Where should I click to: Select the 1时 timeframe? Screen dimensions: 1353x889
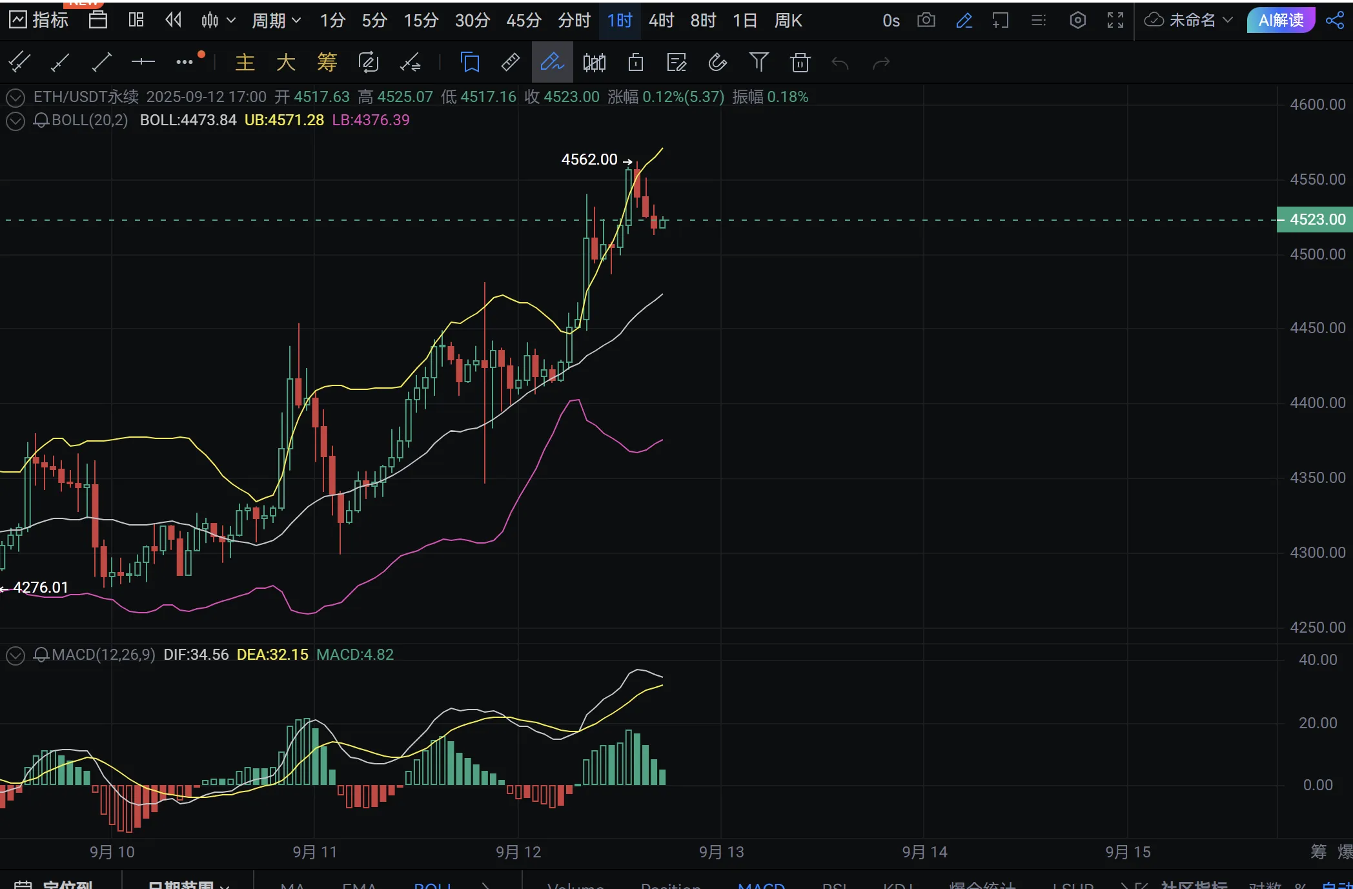pyautogui.click(x=620, y=21)
